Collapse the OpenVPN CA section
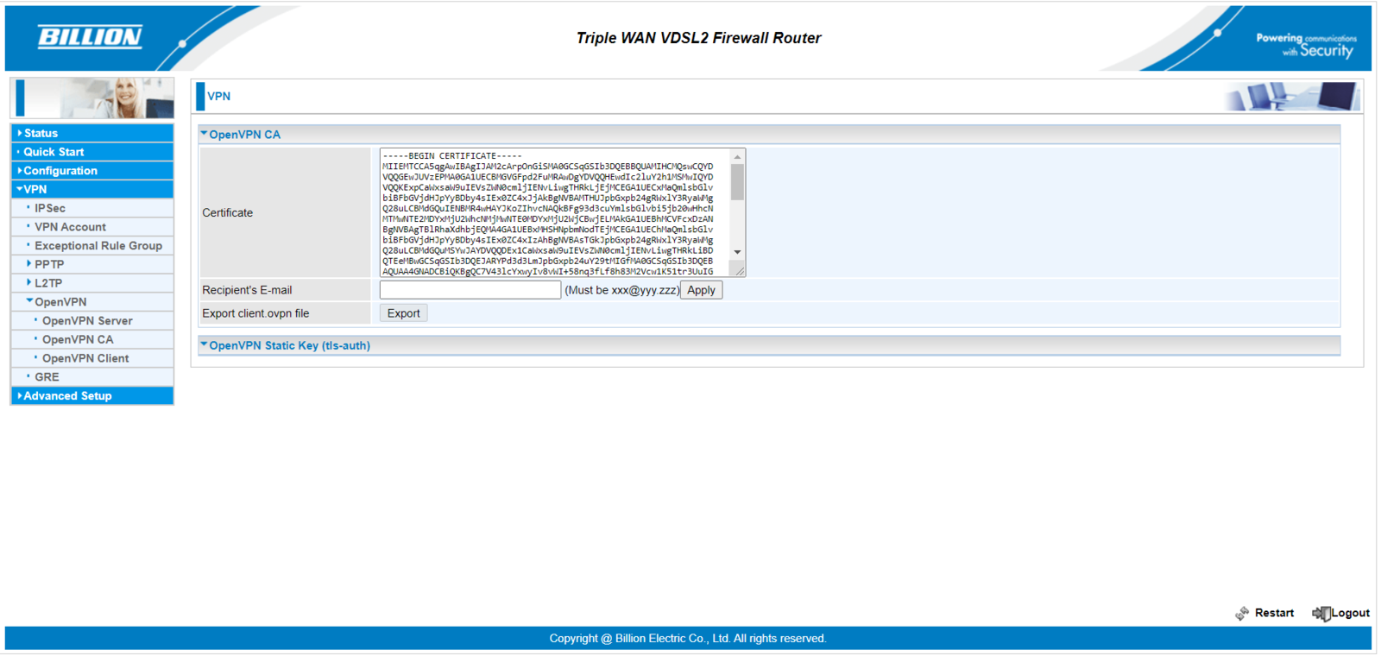 pos(205,135)
